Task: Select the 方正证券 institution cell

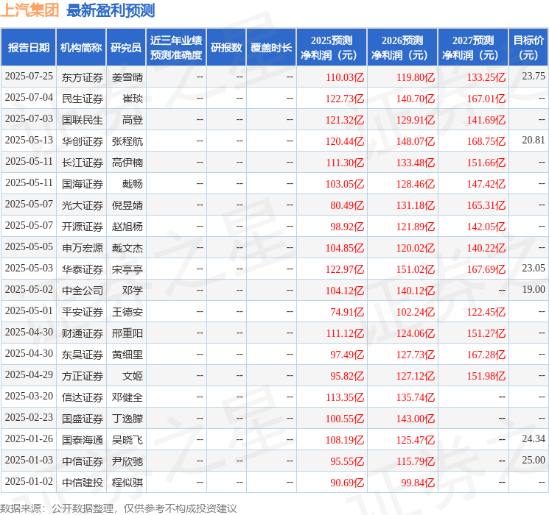Action: [x=83, y=376]
